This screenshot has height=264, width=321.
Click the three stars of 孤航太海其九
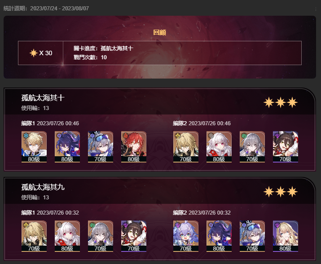click(281, 192)
